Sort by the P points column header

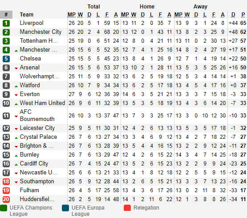[243, 15]
